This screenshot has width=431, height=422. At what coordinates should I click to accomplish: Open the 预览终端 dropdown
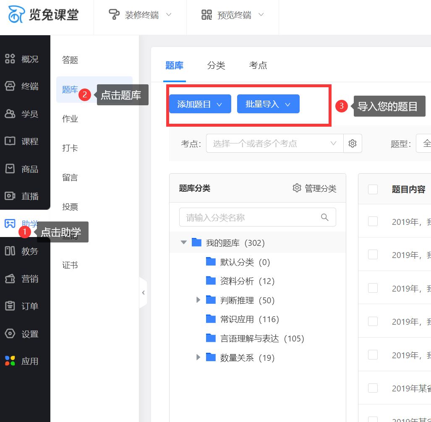[x=233, y=15]
